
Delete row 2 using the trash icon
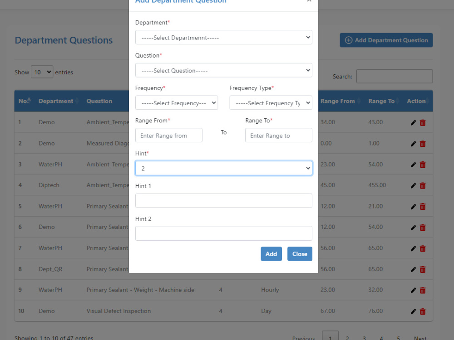point(423,144)
